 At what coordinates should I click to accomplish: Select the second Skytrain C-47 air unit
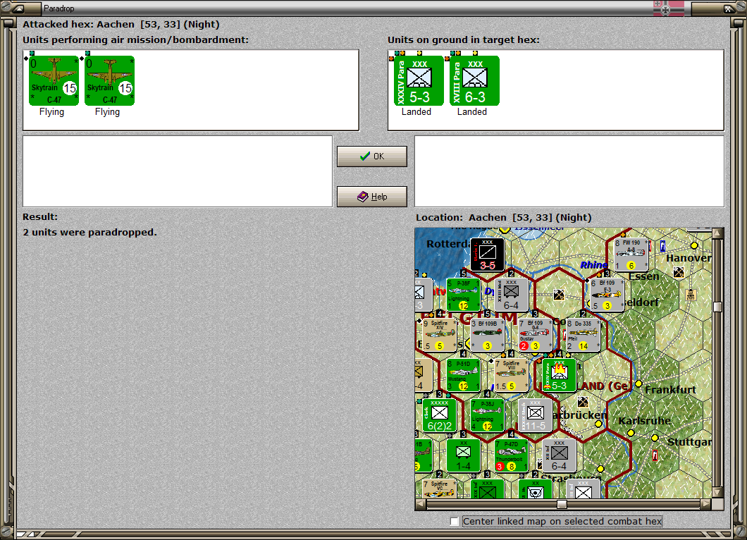109,80
